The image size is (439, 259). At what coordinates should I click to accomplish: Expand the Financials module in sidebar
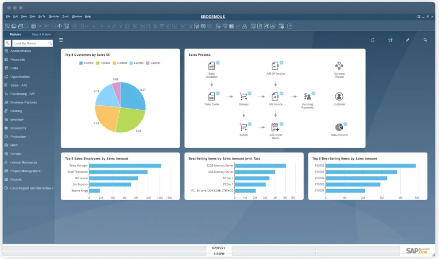click(18, 60)
